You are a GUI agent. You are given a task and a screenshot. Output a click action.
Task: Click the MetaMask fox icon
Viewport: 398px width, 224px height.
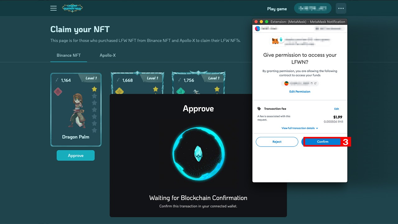[275, 41]
